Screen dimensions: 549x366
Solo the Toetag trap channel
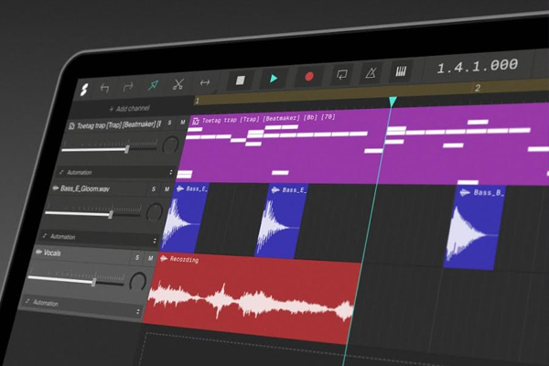pos(169,123)
